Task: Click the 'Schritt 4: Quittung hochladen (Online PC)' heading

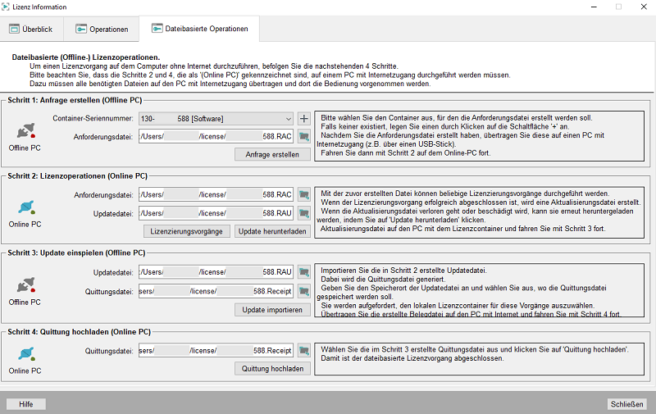Action: click(79, 332)
